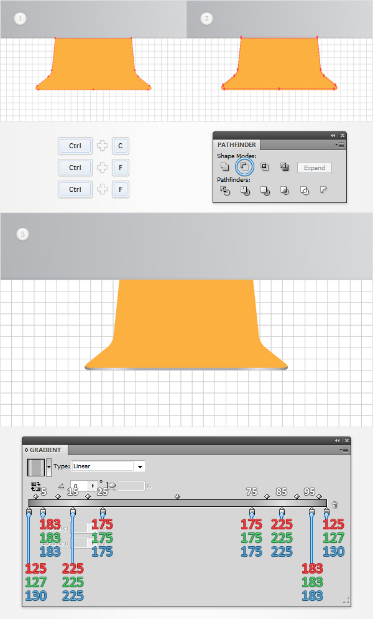The height and width of the screenshot is (619, 373).
Task: Close the Gradient panel
Action: pyautogui.click(x=347, y=440)
